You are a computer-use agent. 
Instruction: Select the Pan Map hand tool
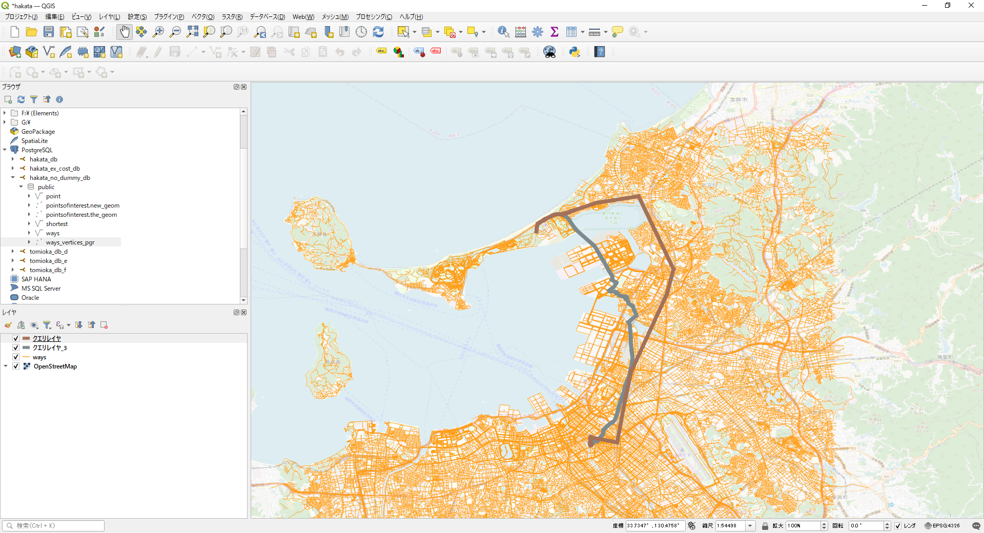(x=125, y=32)
